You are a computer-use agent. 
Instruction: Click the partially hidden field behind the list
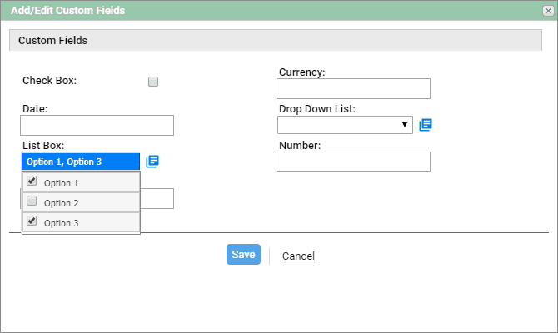[x=157, y=198]
